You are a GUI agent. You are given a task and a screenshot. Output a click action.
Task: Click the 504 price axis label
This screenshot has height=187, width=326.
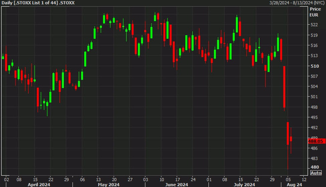(x=314, y=86)
